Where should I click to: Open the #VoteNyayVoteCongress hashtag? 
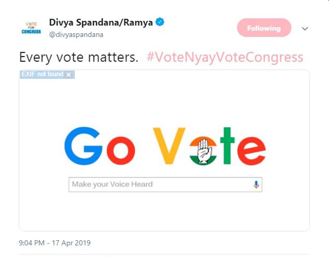pos(225,57)
